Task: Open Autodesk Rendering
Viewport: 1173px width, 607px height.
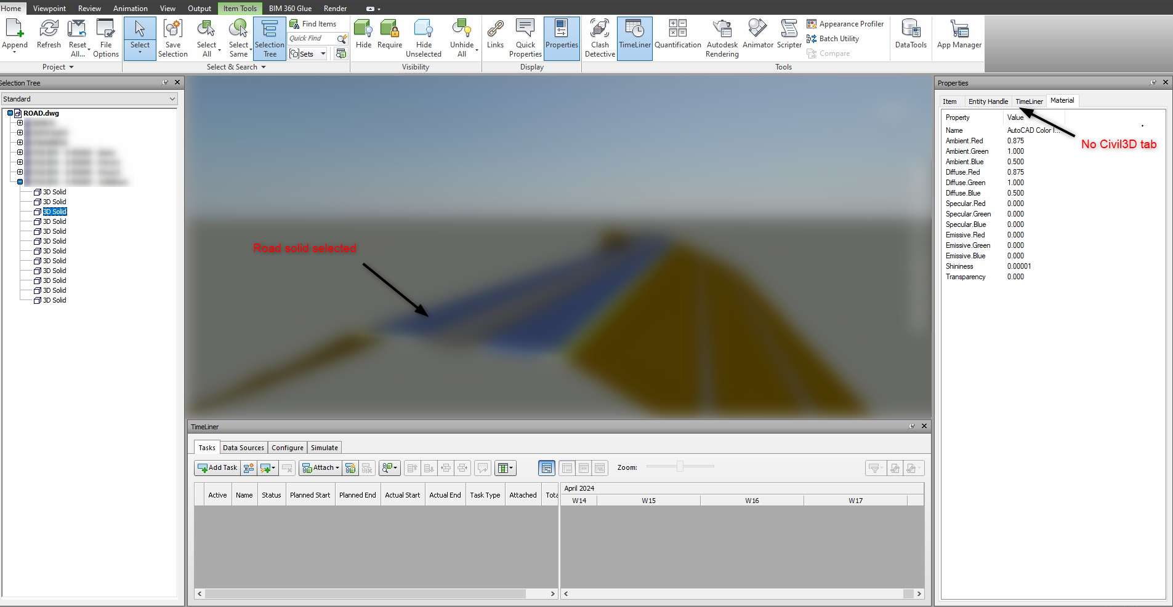Action: click(x=722, y=38)
